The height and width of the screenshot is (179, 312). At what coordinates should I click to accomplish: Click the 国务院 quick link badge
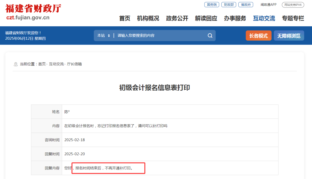(211, 5)
